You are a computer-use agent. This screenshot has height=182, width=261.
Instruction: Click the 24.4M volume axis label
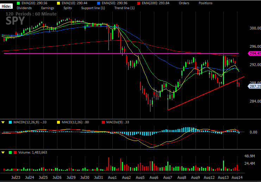click(x=250, y=164)
